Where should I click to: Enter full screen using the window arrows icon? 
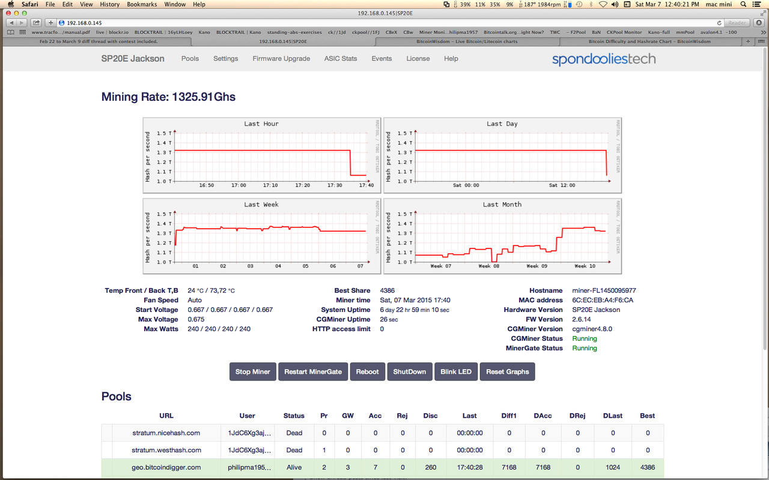click(x=762, y=13)
